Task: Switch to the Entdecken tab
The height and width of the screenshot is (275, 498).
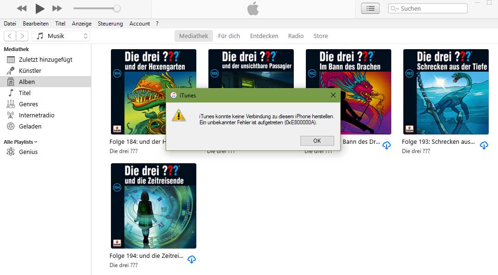Action: pyautogui.click(x=264, y=36)
